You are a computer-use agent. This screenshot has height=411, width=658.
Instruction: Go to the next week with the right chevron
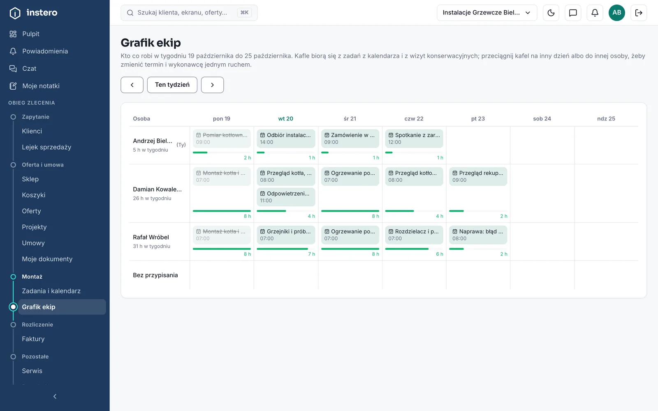click(x=212, y=85)
